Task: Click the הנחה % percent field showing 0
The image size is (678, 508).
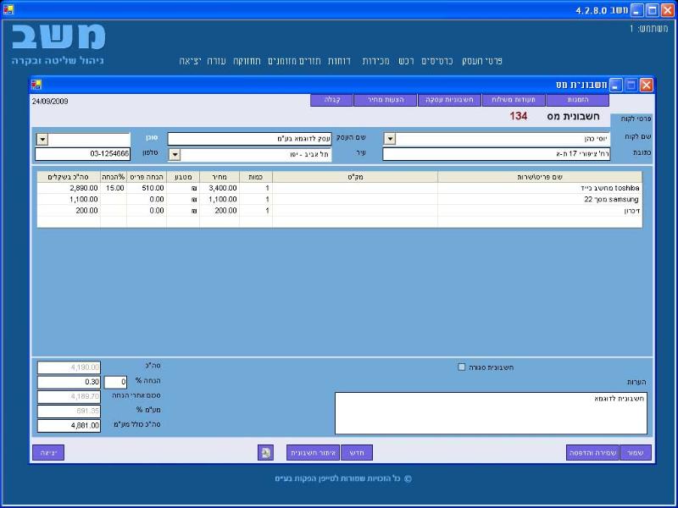Action: click(x=115, y=382)
